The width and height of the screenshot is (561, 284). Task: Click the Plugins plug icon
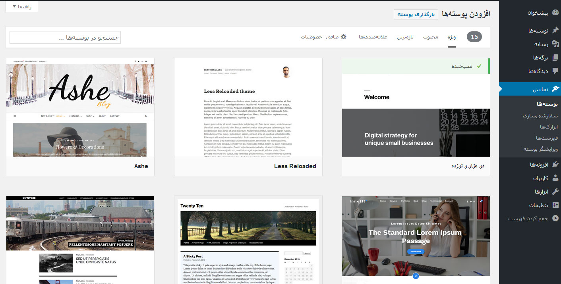pyautogui.click(x=555, y=165)
